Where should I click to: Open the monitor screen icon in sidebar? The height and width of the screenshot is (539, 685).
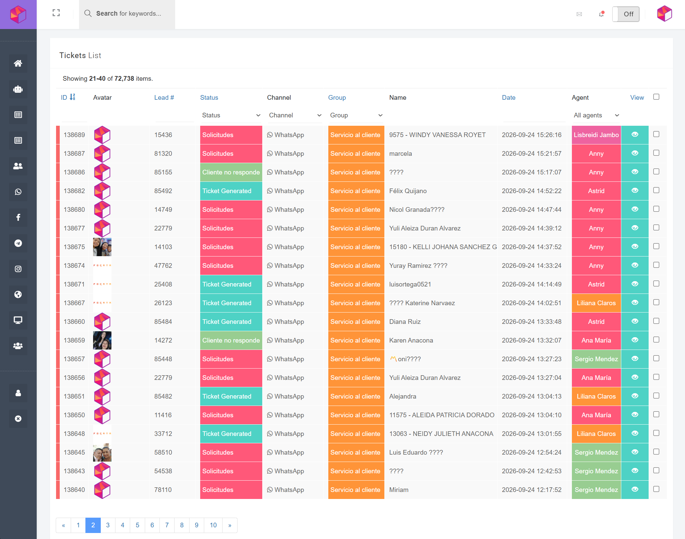point(18,320)
